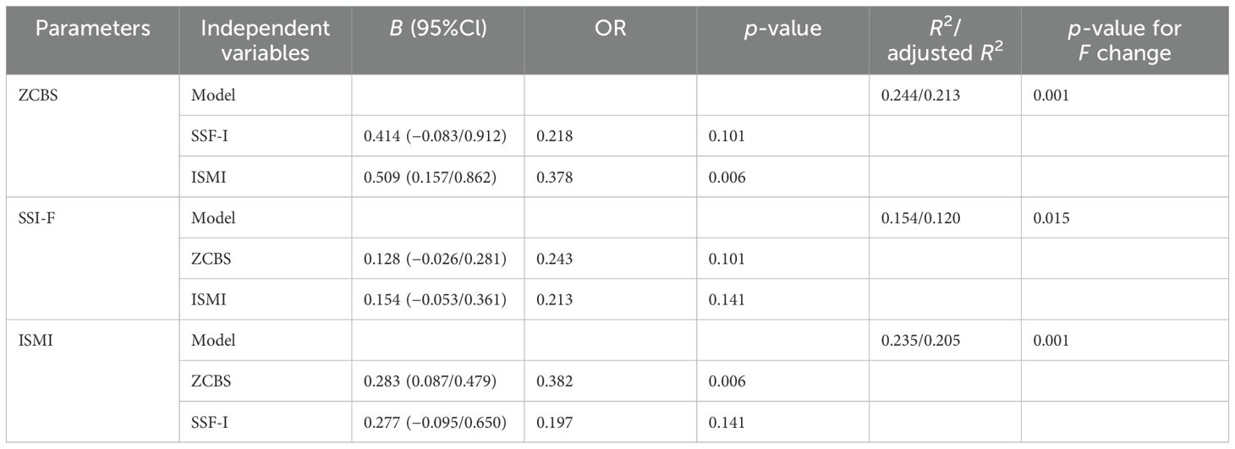Select the 0.015 F change value

coord(1048,217)
